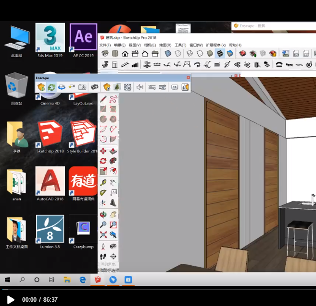Image resolution: width=316 pixels, height=306 pixels.
Task: Select the Text label tool
Action: pyautogui.click(x=113, y=192)
